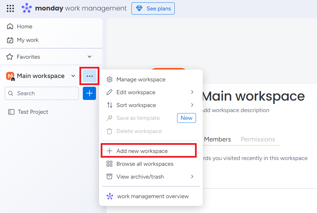This screenshot has width=317, height=213.
Task: Click the Add workspace description text
Action: (236, 110)
